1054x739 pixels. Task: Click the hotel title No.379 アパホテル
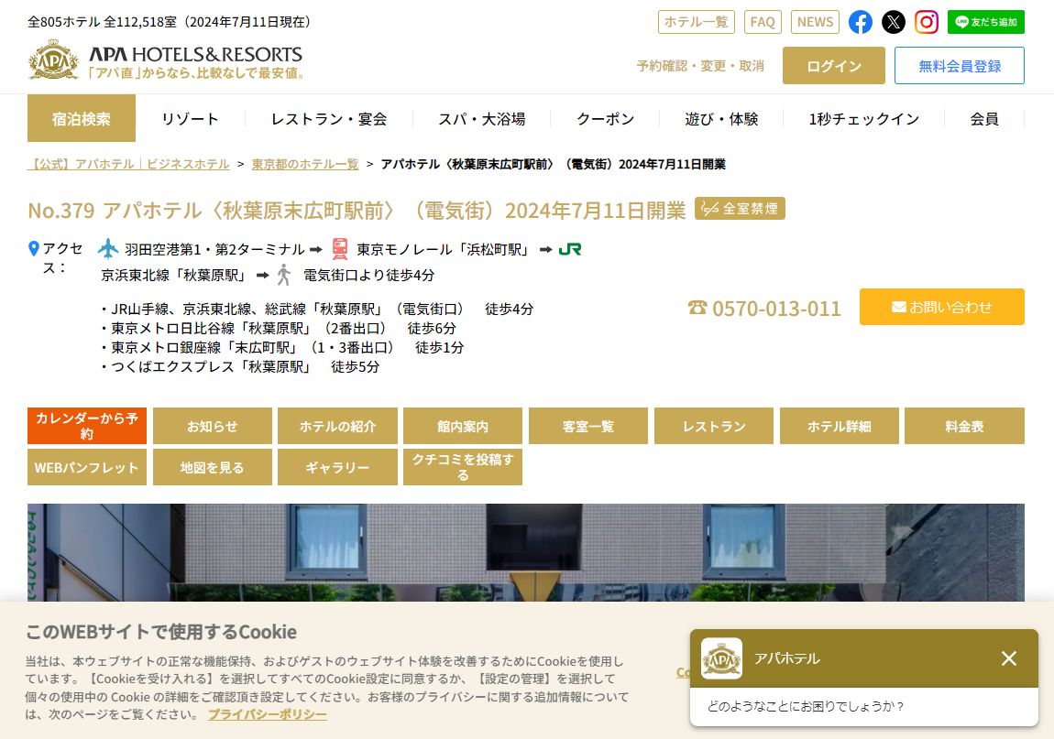click(x=357, y=211)
